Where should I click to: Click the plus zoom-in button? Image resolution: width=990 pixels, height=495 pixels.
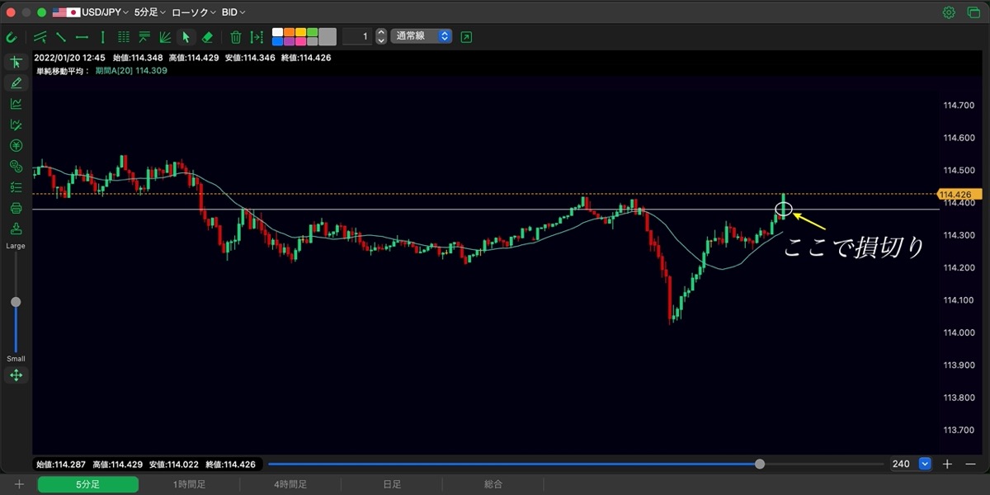click(947, 464)
